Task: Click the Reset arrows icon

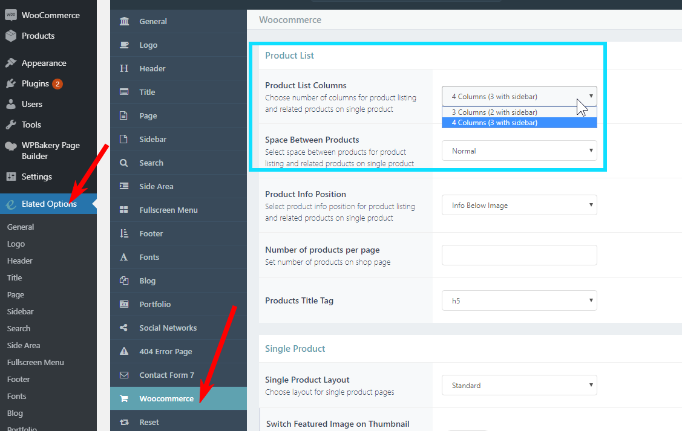Action: coord(125,422)
